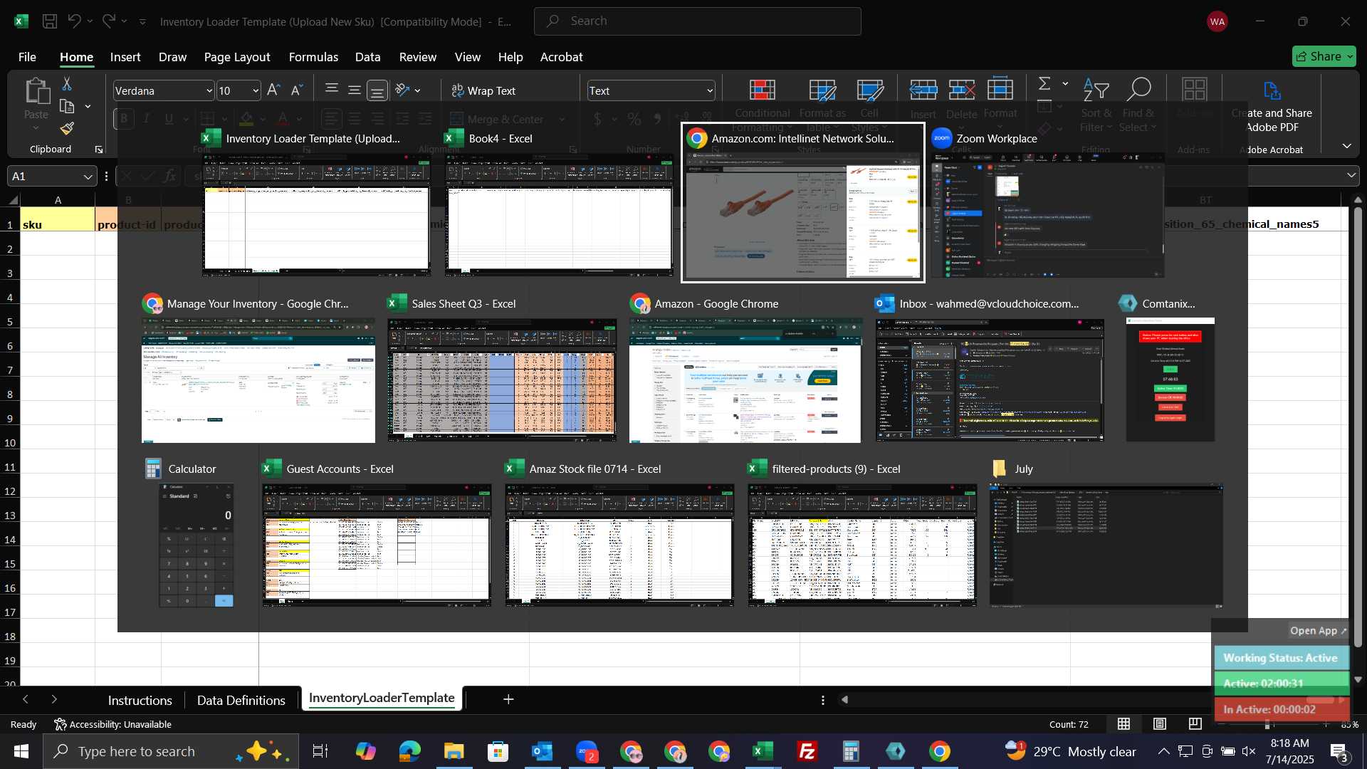The height and width of the screenshot is (769, 1367).
Task: Click Decrease Font Size icon
Action: click(297, 90)
